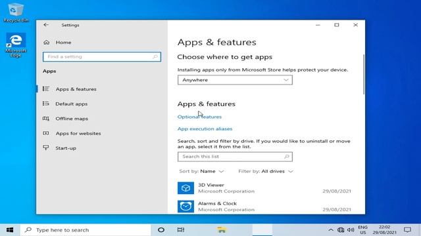Image resolution: width=421 pixels, height=236 pixels.
Task: Click the Alarms & Clock app icon
Action: [x=186, y=206]
